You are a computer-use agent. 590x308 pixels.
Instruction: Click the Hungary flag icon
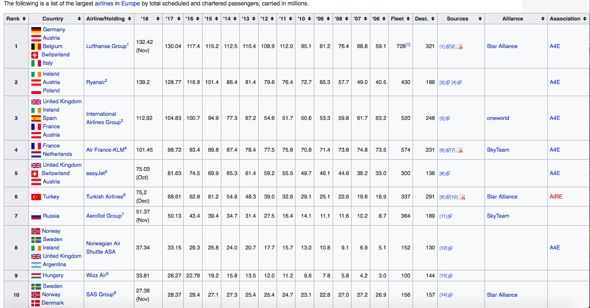coord(36,275)
